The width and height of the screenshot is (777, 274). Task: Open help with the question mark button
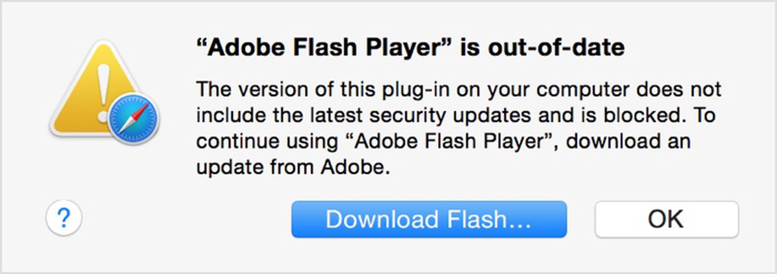point(64,218)
